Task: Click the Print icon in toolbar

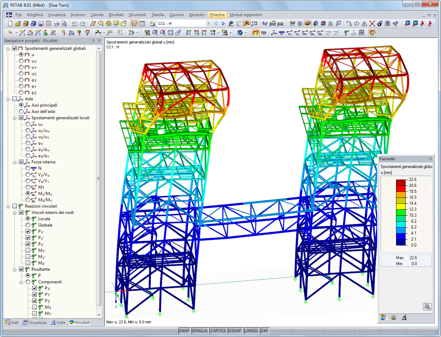Action: pos(56,23)
